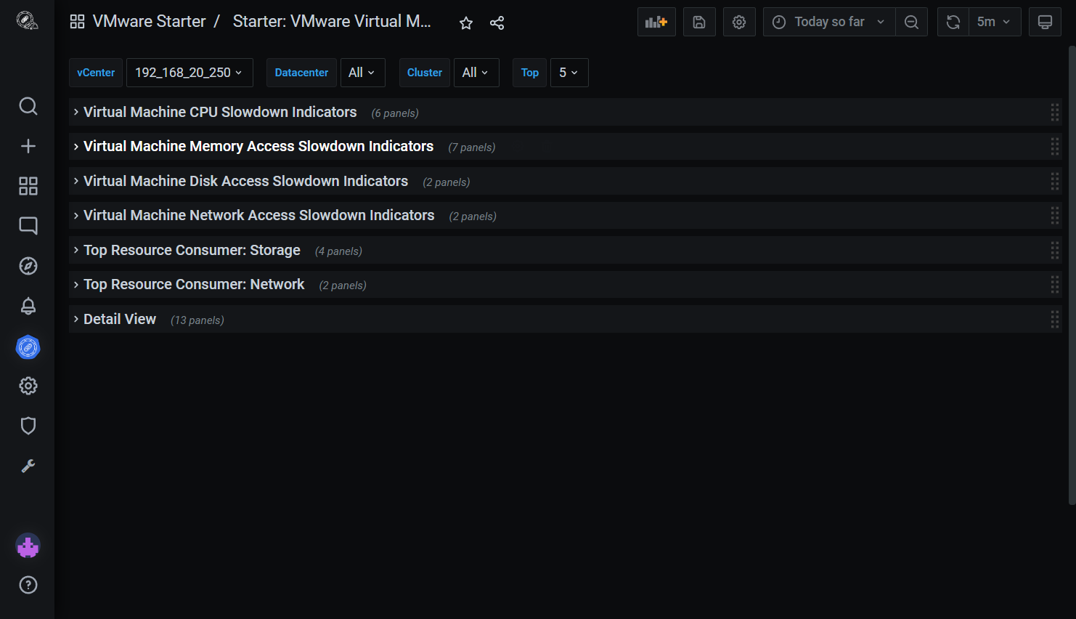Click the Cluster variable label
The image size is (1076, 619).
pos(425,73)
